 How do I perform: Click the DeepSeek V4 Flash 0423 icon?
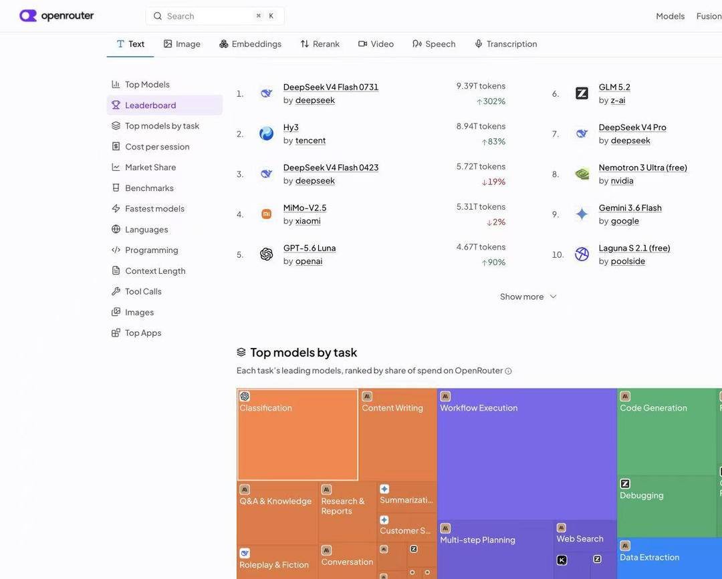(266, 174)
